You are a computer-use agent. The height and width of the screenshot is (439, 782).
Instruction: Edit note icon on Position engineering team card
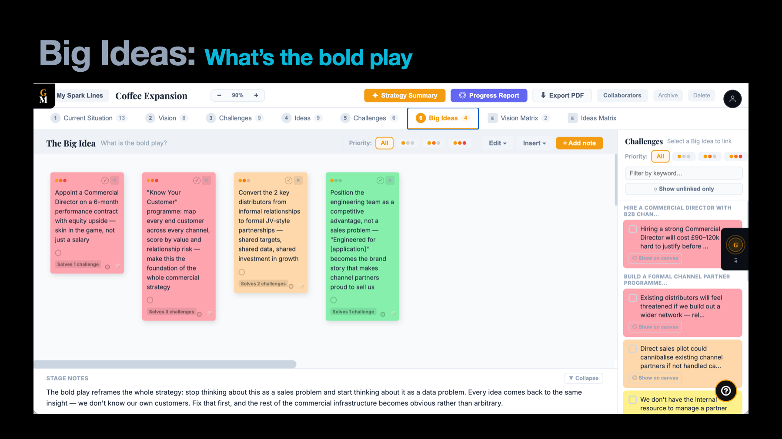coord(393,314)
